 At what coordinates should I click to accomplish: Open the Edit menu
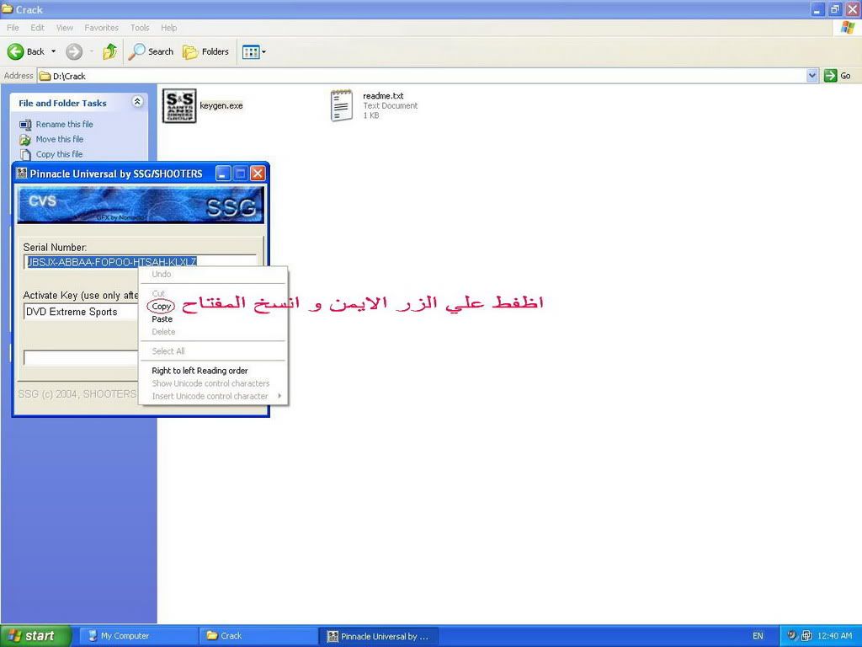[x=37, y=28]
